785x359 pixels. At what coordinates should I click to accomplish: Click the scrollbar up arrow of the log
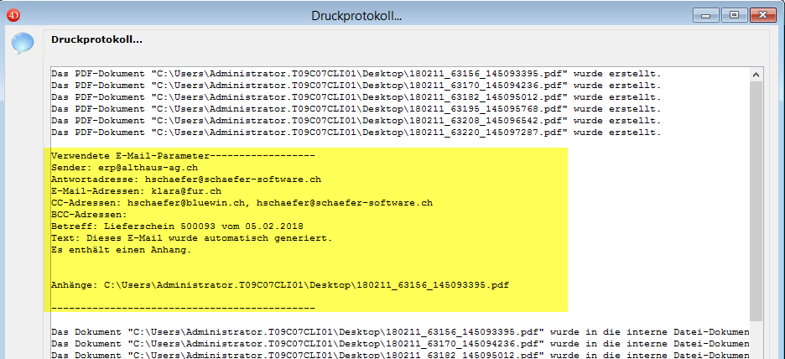[756, 74]
